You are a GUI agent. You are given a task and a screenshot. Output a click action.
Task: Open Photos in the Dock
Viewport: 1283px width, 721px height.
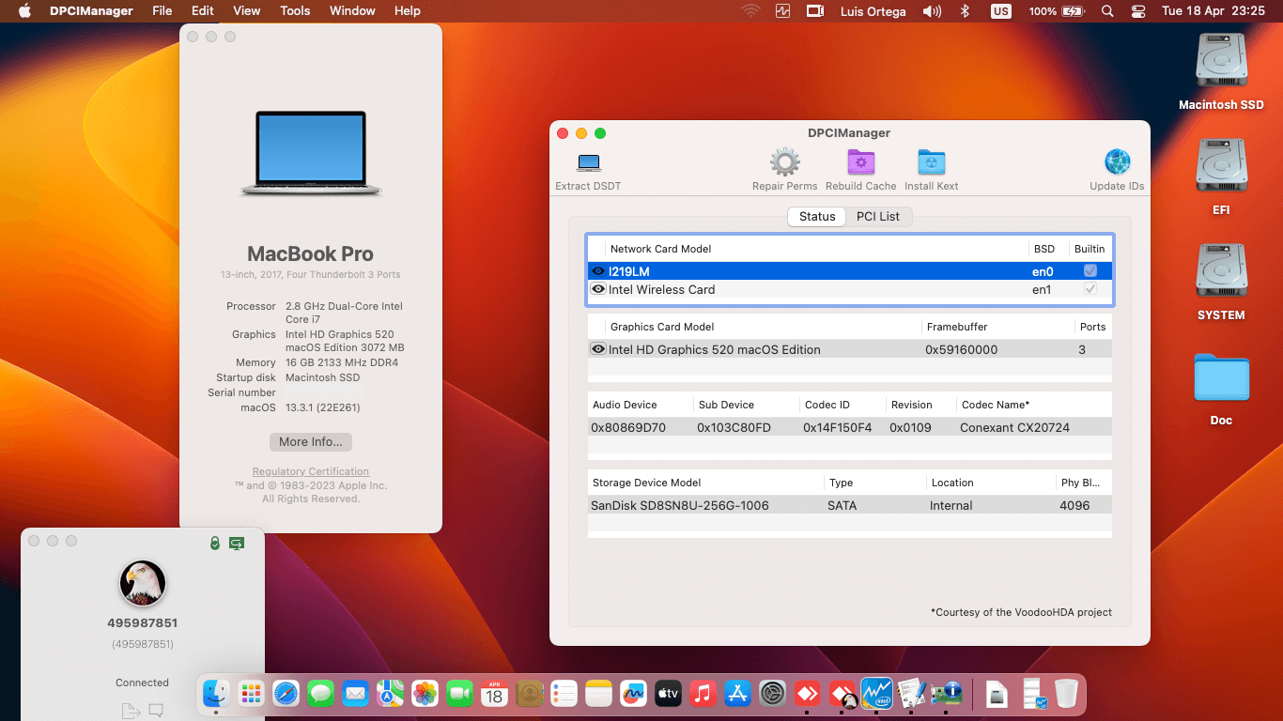click(425, 694)
